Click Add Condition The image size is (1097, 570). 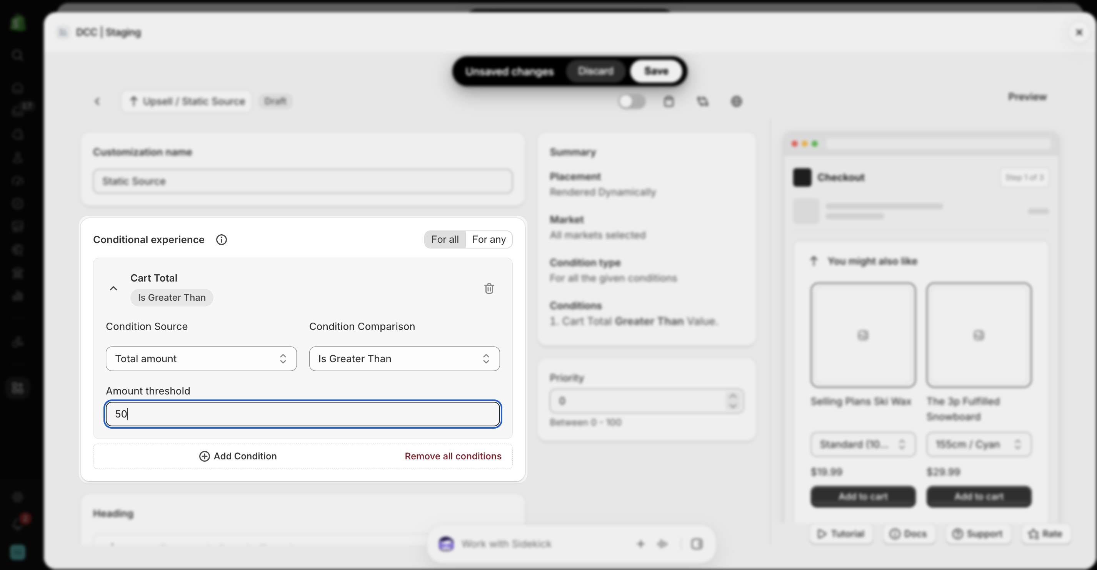click(x=238, y=456)
